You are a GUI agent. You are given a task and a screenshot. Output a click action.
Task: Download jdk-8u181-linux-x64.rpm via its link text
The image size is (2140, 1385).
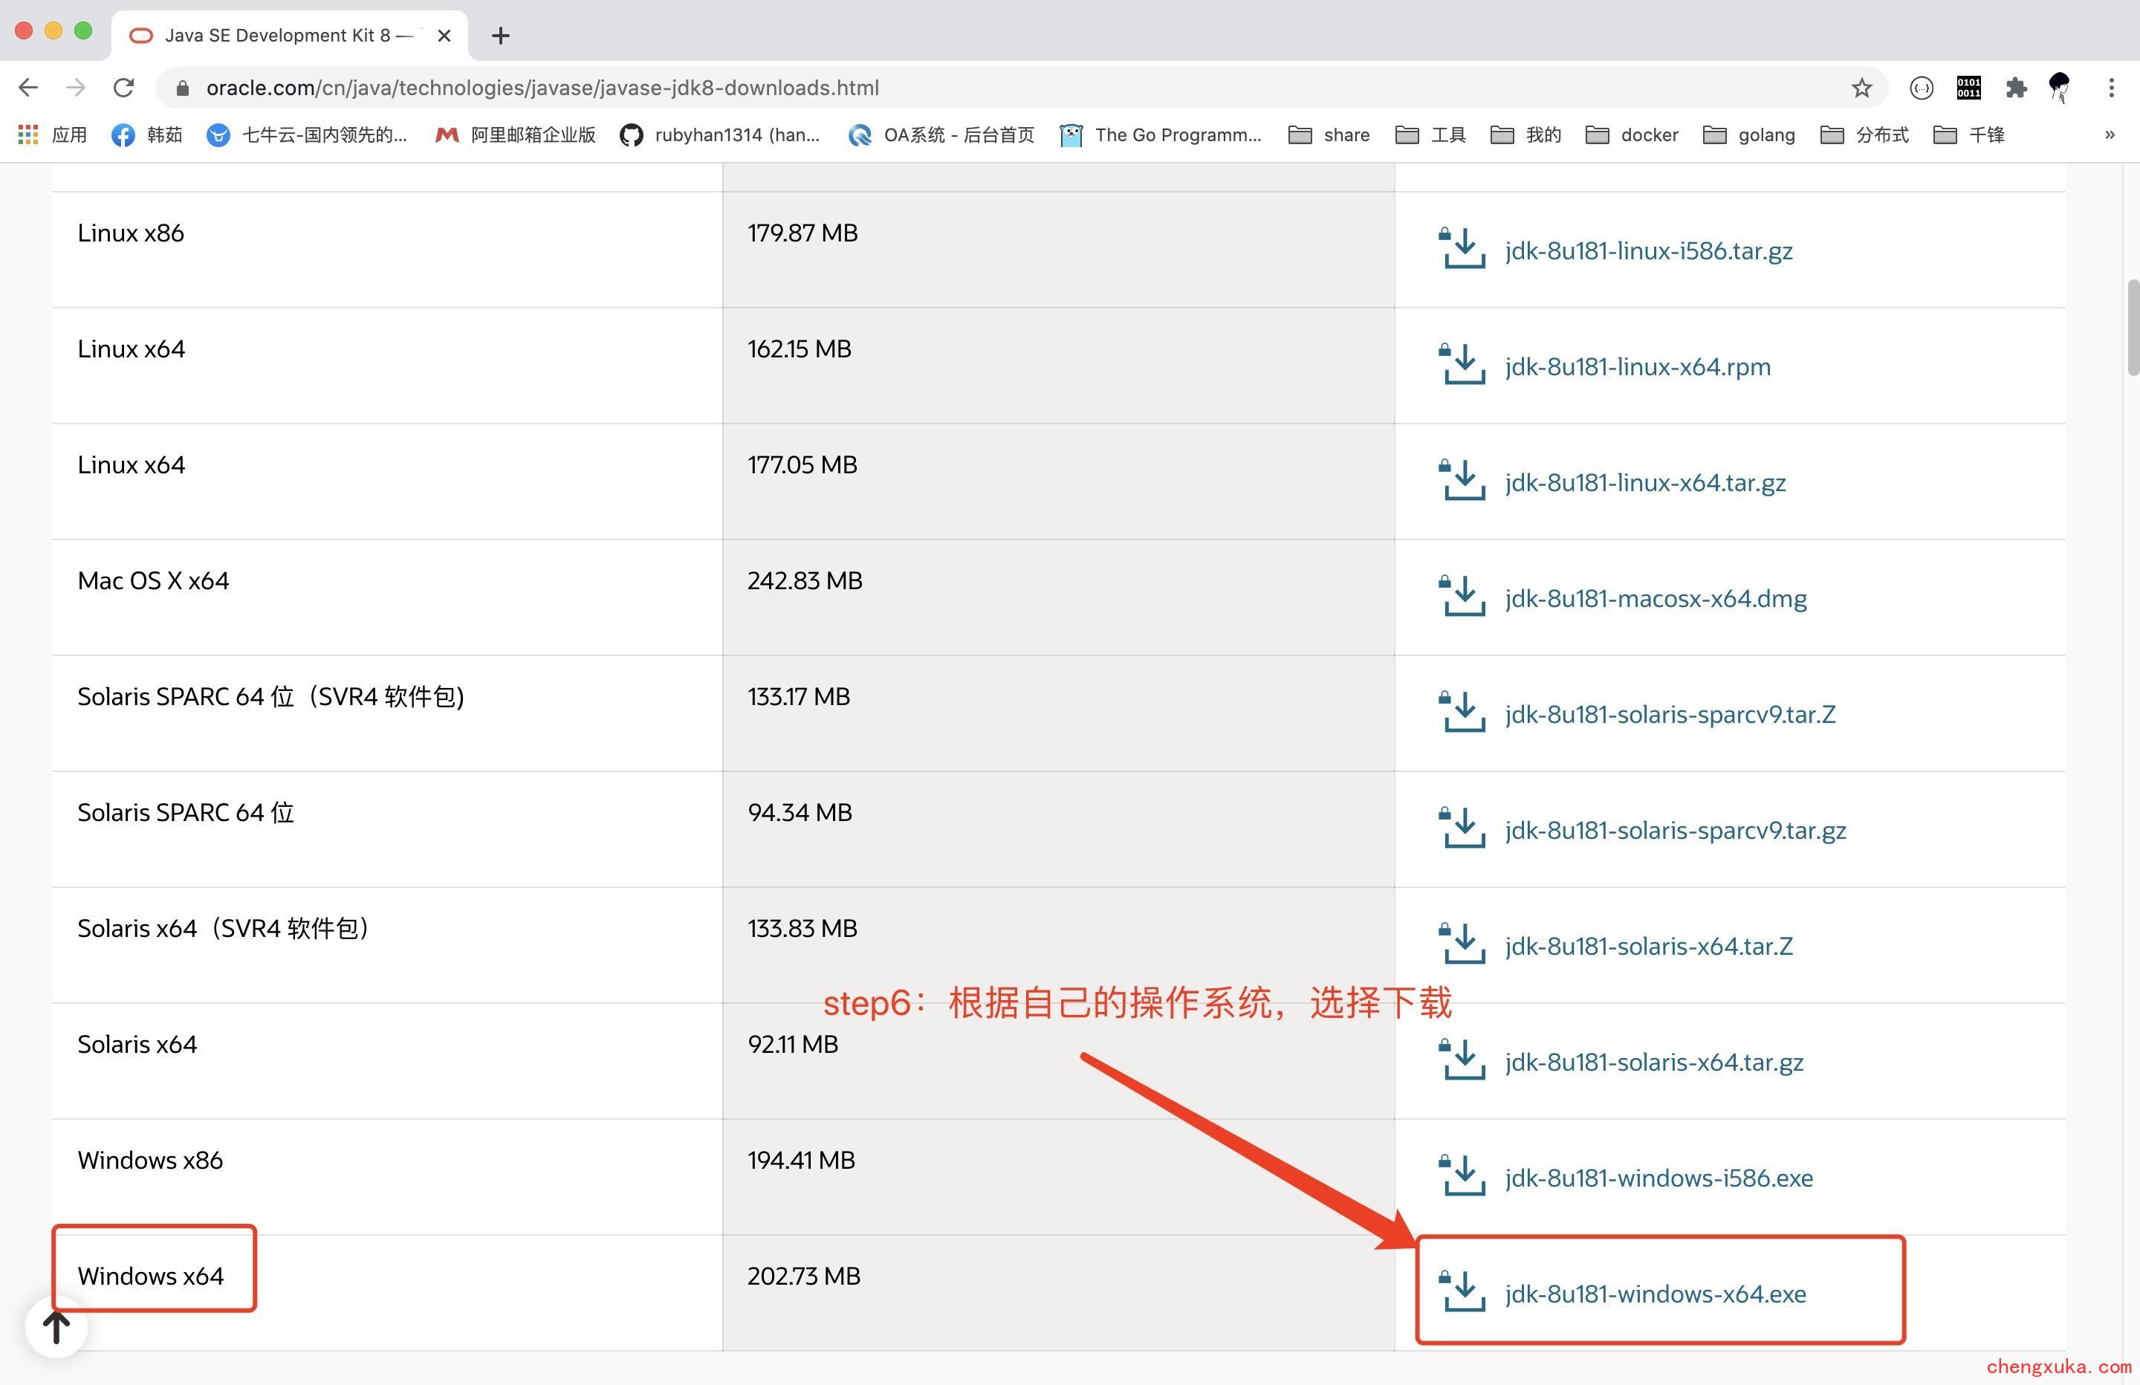[x=1638, y=366]
